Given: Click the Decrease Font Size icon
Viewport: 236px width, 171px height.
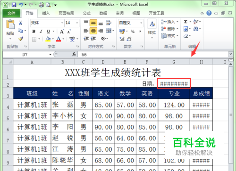Looking at the screenshot, I should tap(69, 32).
